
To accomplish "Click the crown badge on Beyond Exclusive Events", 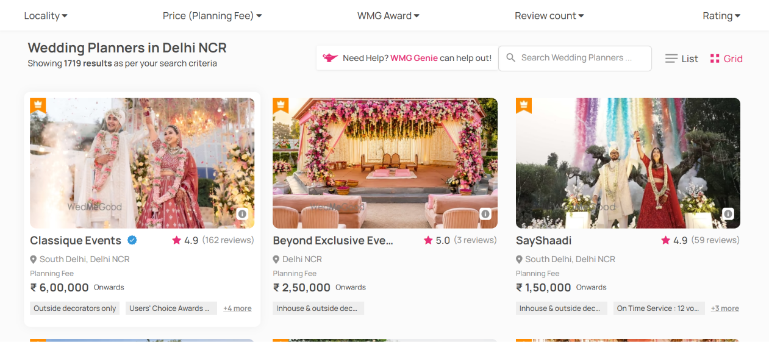I will [281, 105].
